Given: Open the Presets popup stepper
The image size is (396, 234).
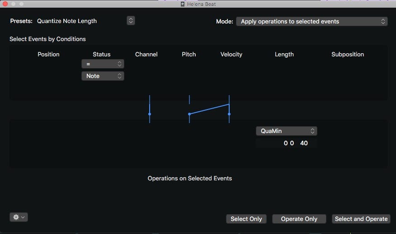Looking at the screenshot, I should (x=131, y=21).
